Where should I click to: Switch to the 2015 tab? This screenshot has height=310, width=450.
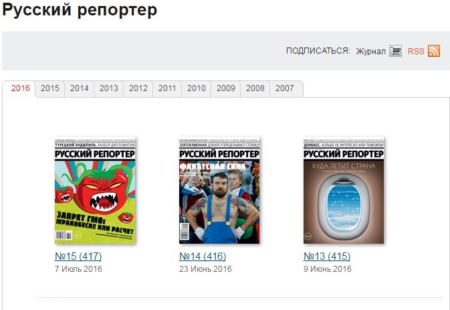pos(50,88)
